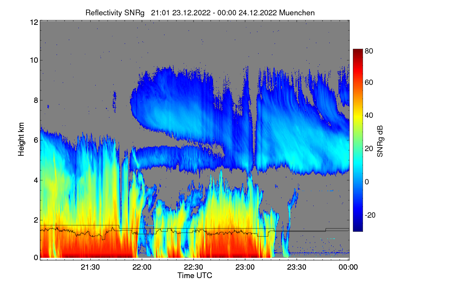
Task: Click the -20 colorbar tick label
Action: [370, 215]
